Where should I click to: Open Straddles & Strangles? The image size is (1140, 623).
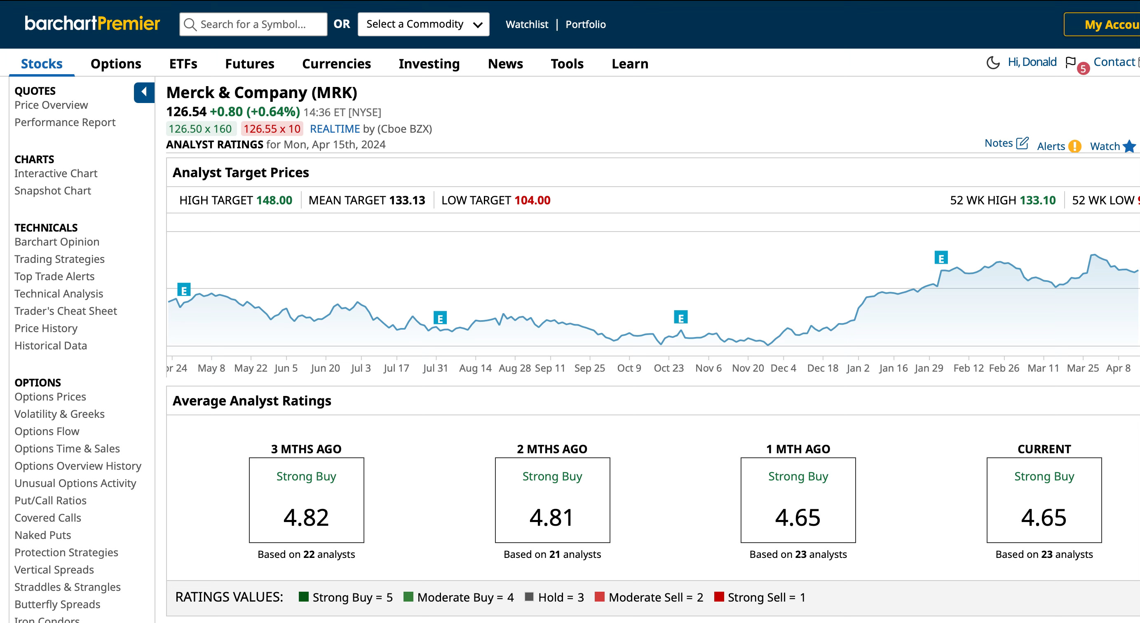(x=68, y=587)
